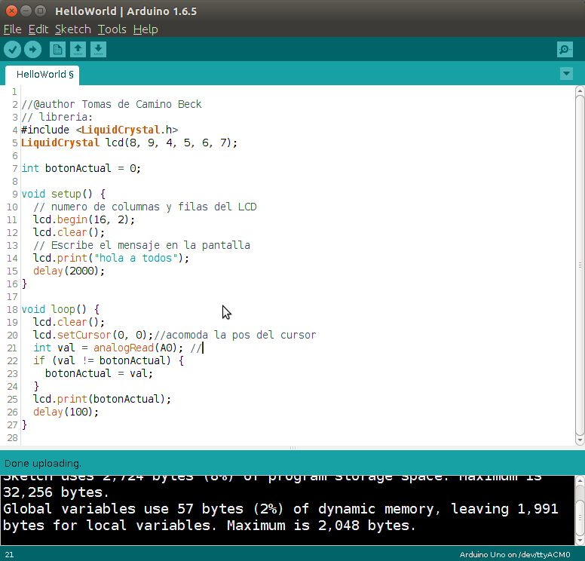Viewport: 585px width, 561px height.
Task: Click the line number indicator '21' in status bar
Action: [9, 555]
